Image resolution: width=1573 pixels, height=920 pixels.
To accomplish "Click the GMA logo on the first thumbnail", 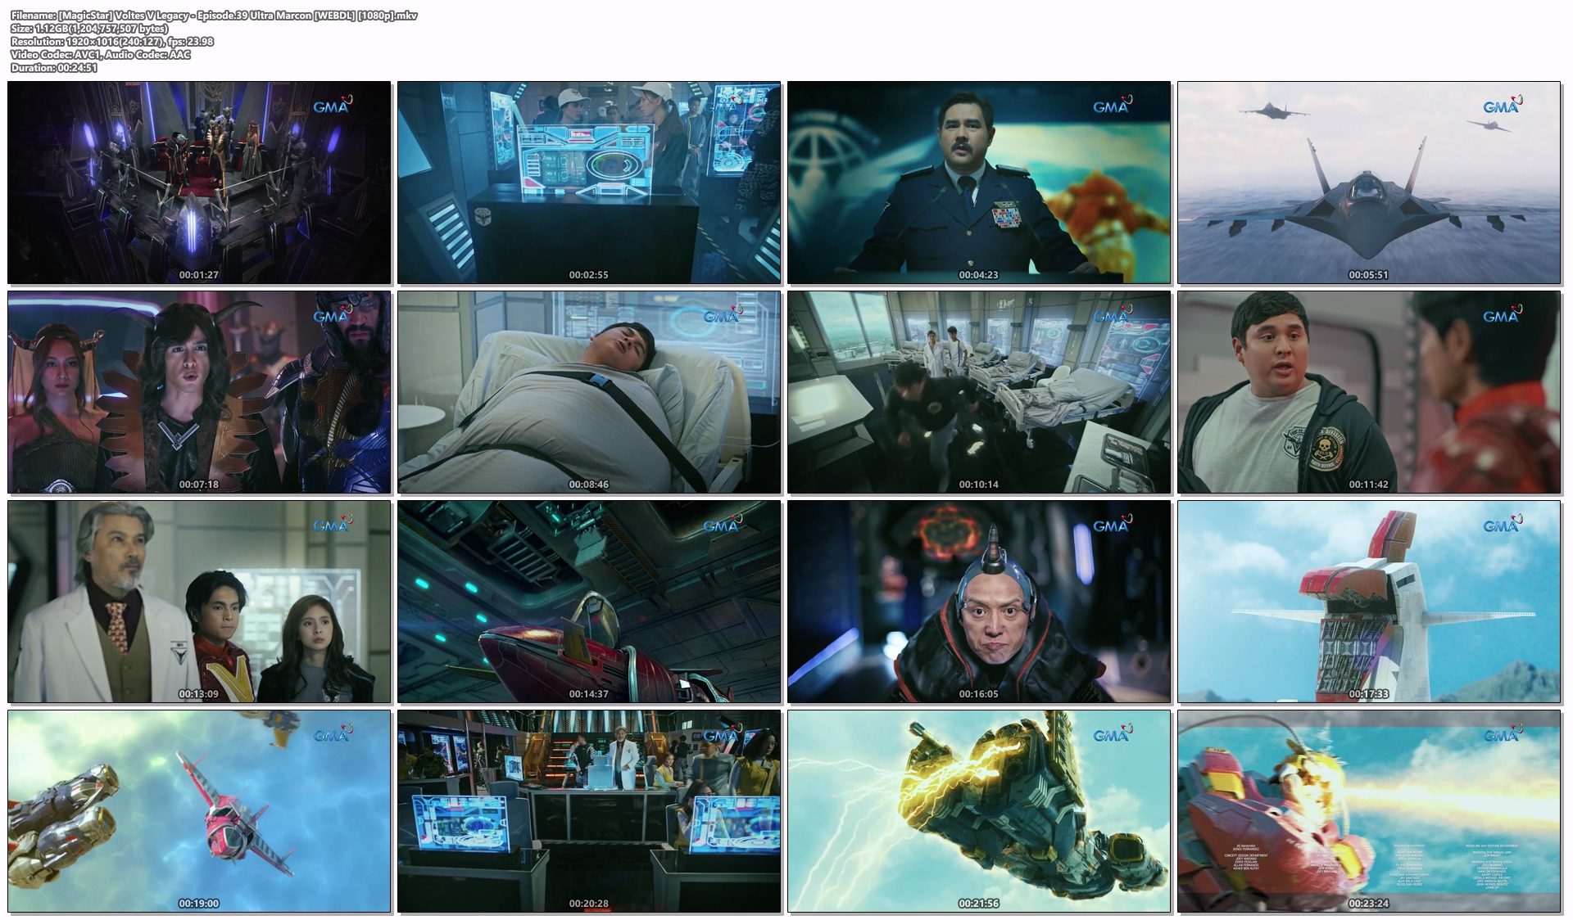I will click(332, 106).
